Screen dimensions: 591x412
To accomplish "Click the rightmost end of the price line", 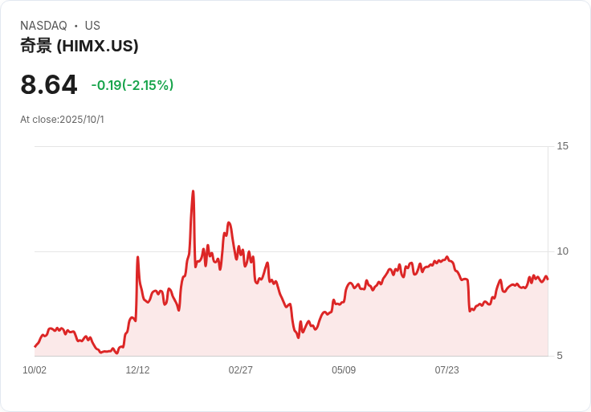I will point(548,279).
